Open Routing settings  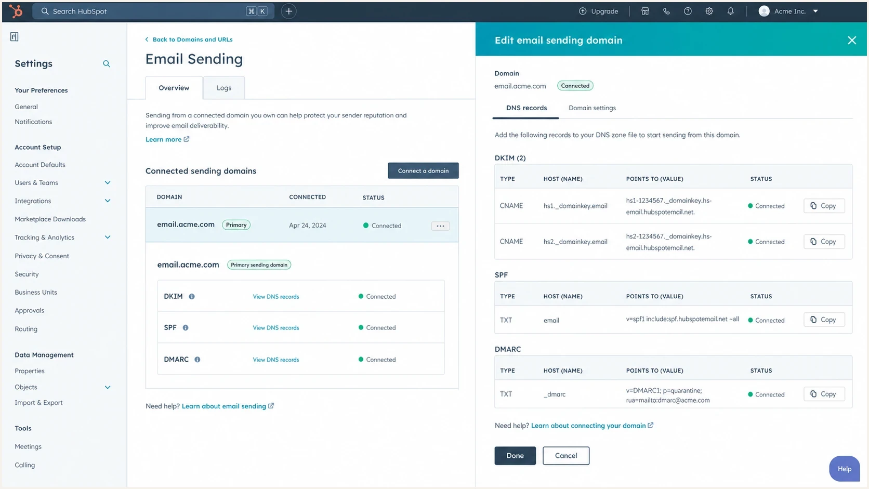[26, 329]
